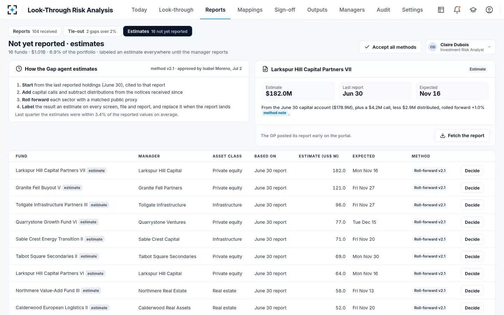Click Decide for Larkspur Hill Capital Partners VII
Viewport: 504px width, 315px height.
pos(472,170)
